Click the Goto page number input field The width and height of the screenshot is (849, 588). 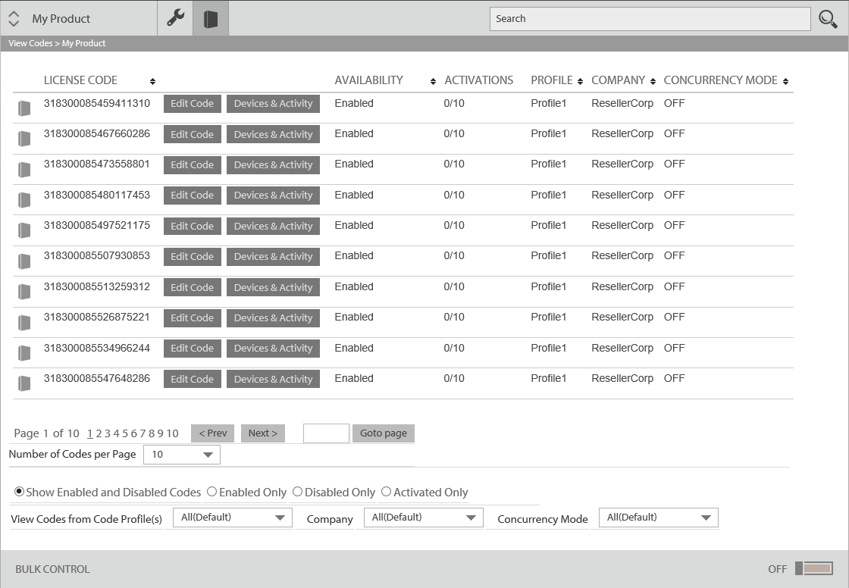coord(326,433)
